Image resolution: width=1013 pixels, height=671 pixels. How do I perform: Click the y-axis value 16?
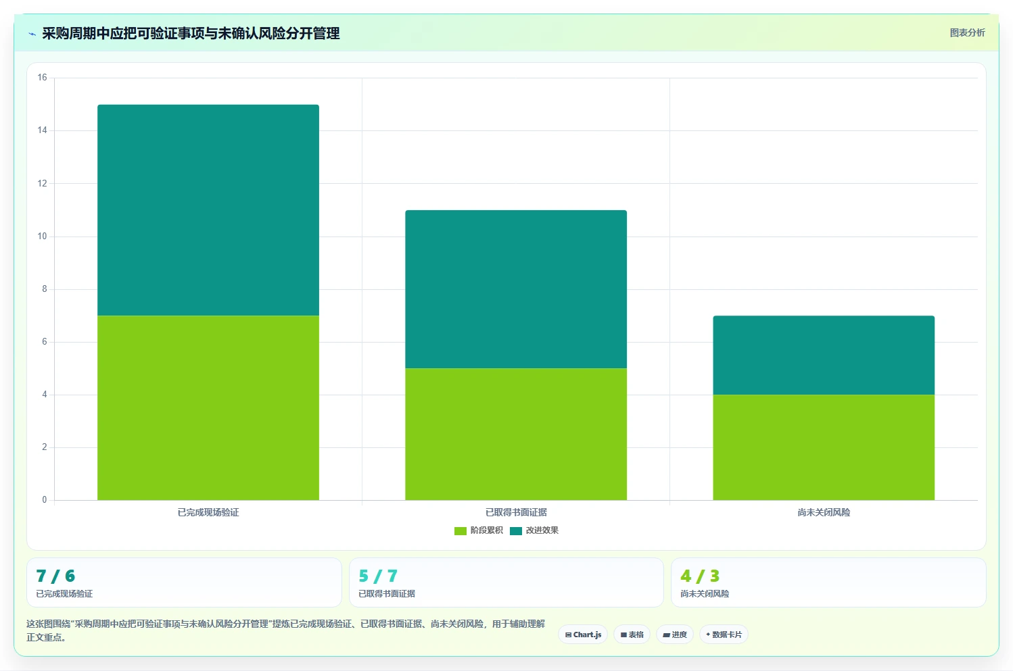point(42,78)
